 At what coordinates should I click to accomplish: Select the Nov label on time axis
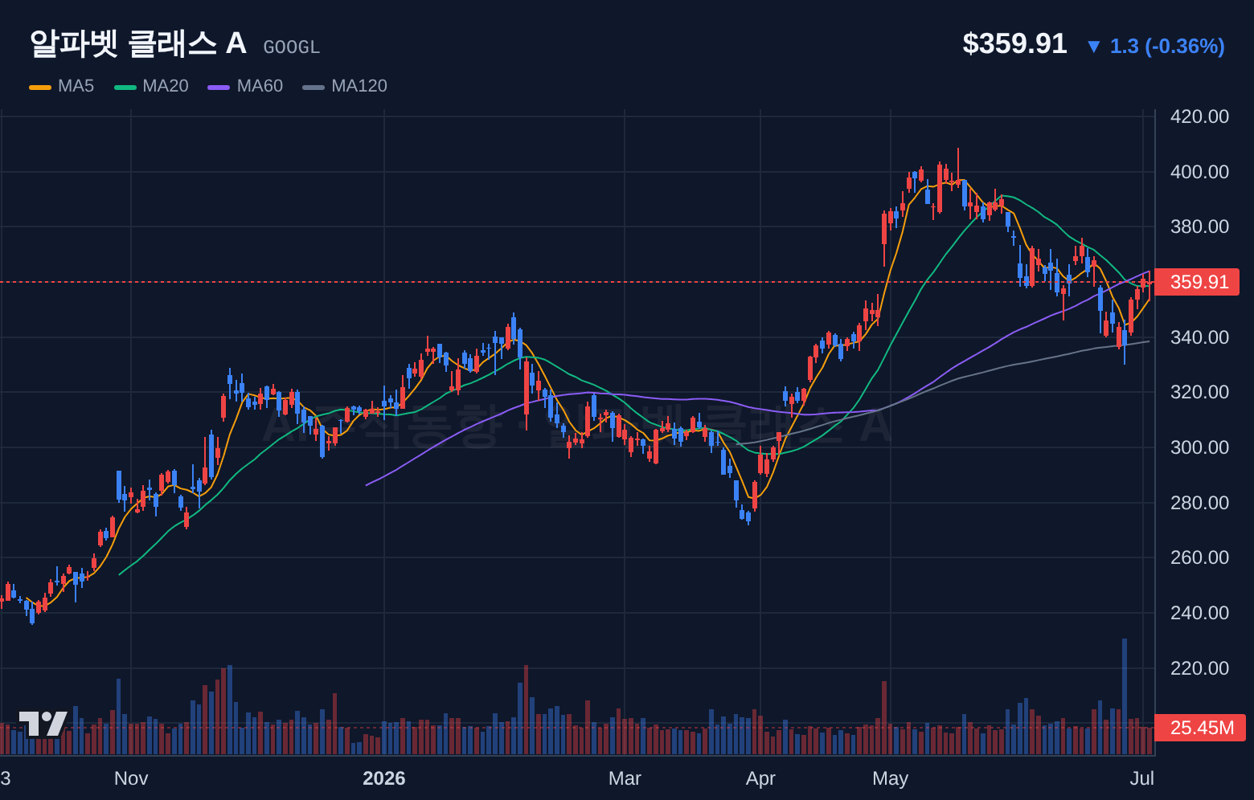click(x=131, y=778)
